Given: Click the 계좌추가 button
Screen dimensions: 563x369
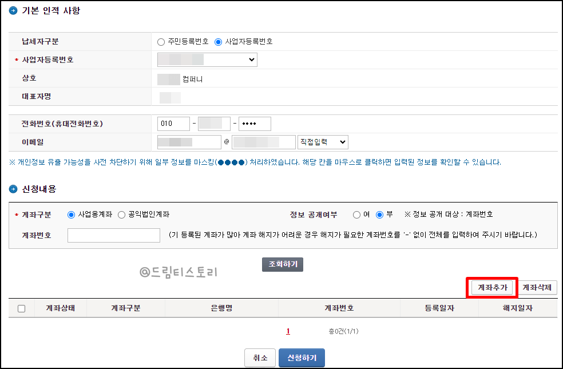Looking at the screenshot, I should (492, 288).
